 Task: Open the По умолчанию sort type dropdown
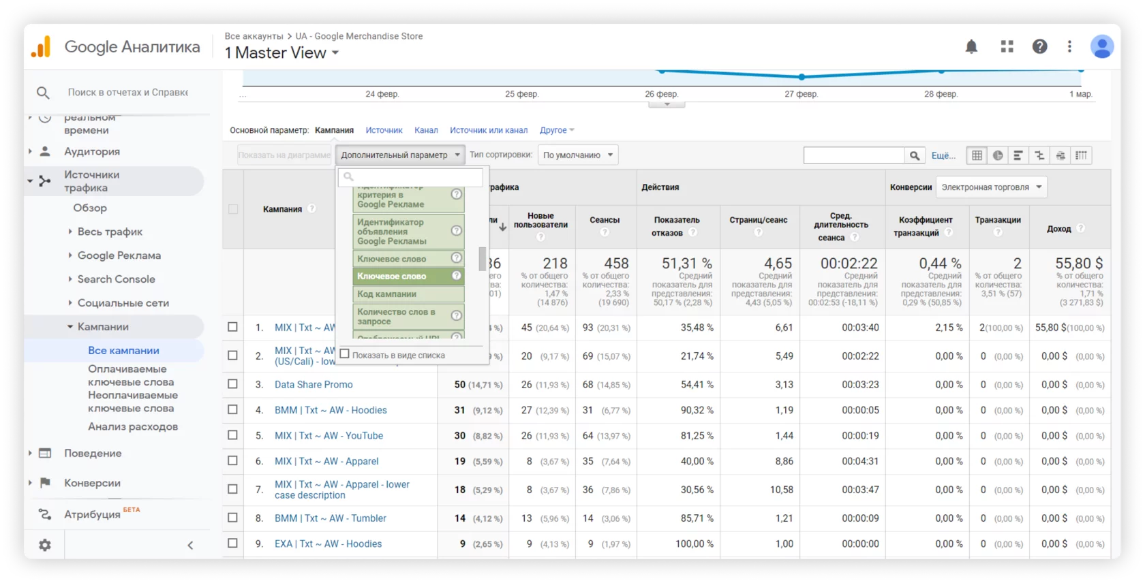click(x=577, y=155)
